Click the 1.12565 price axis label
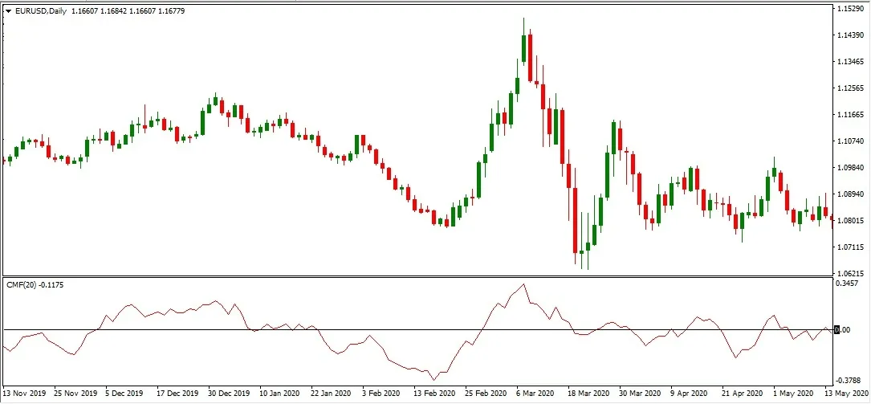Viewport: 871px width, 404px height. pos(850,88)
